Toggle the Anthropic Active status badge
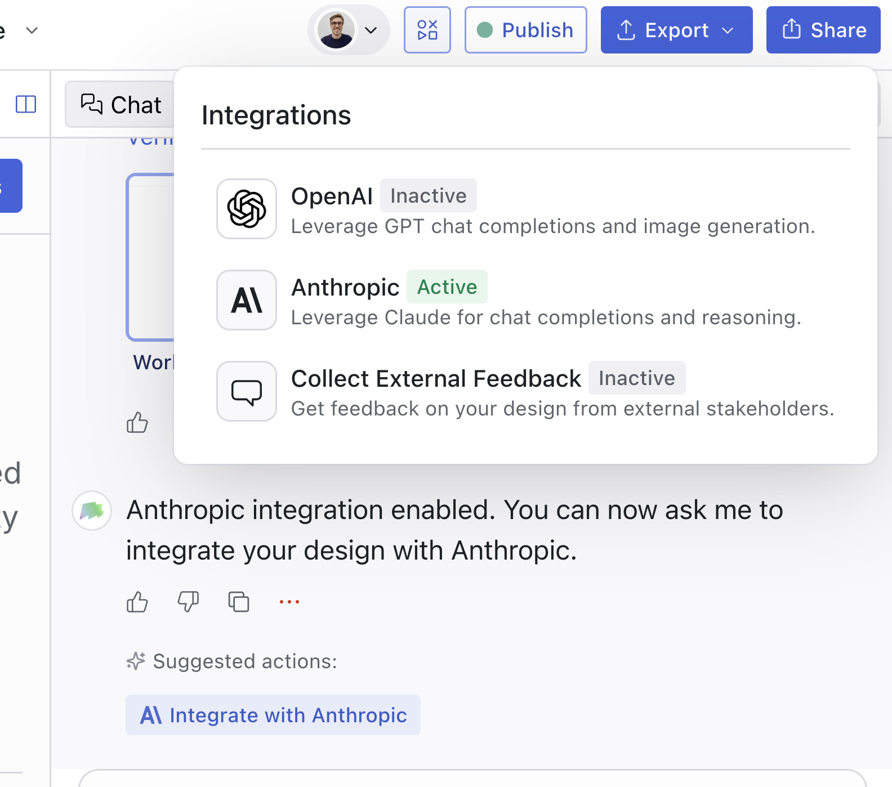892x787 pixels. tap(447, 287)
